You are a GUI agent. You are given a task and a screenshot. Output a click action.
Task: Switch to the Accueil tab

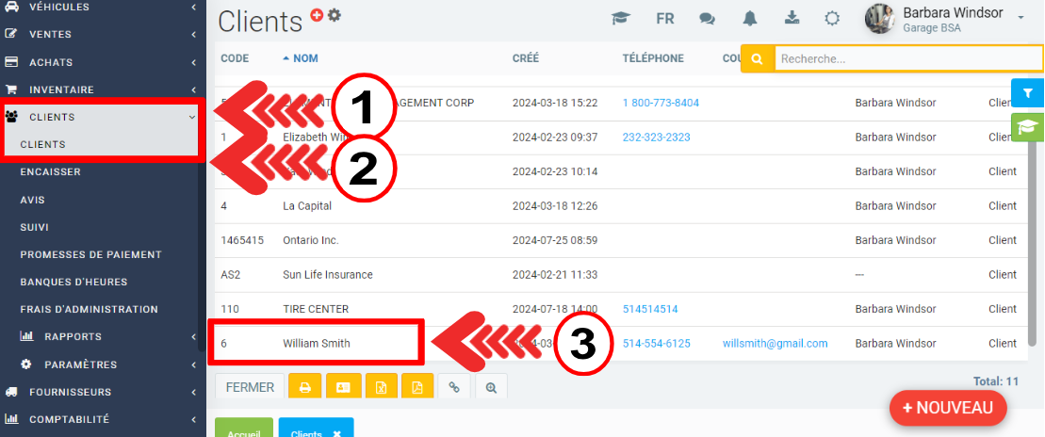pos(244,431)
